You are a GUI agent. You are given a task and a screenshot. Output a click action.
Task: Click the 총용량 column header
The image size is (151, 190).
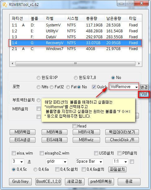(x=94, y=18)
